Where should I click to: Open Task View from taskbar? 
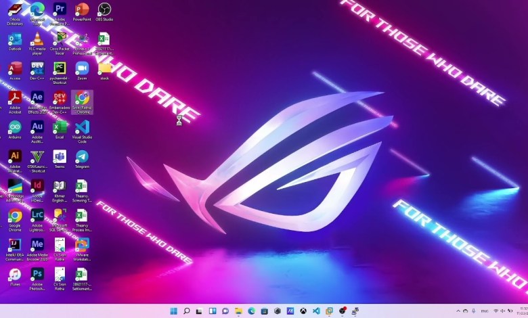point(199,311)
